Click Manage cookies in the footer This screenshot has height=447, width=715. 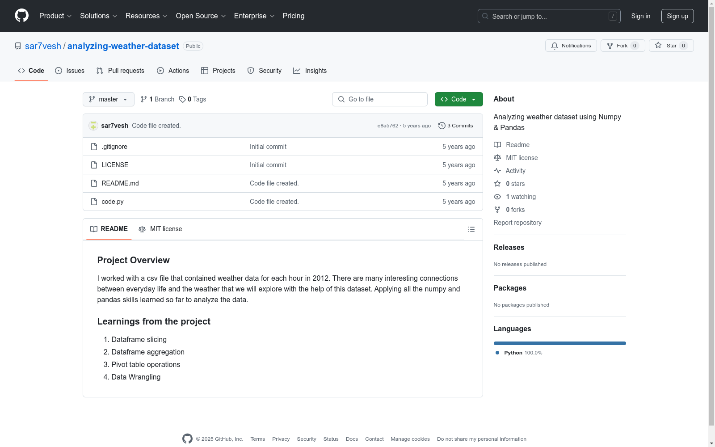tap(410, 439)
